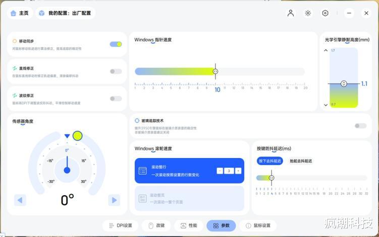This screenshot has width=379, height=237.
Task: Switch to the DPI设置 tab
Action: pyautogui.click(x=121, y=225)
